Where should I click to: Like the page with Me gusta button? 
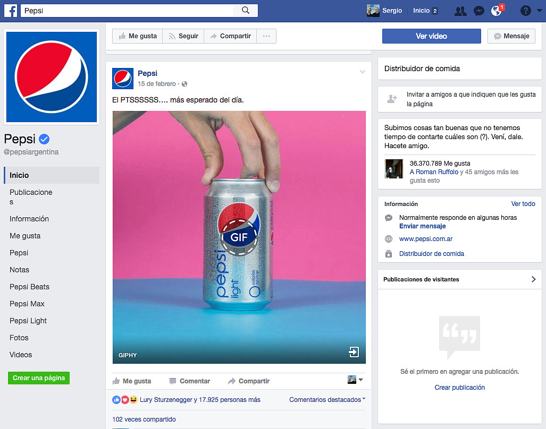[x=138, y=36]
